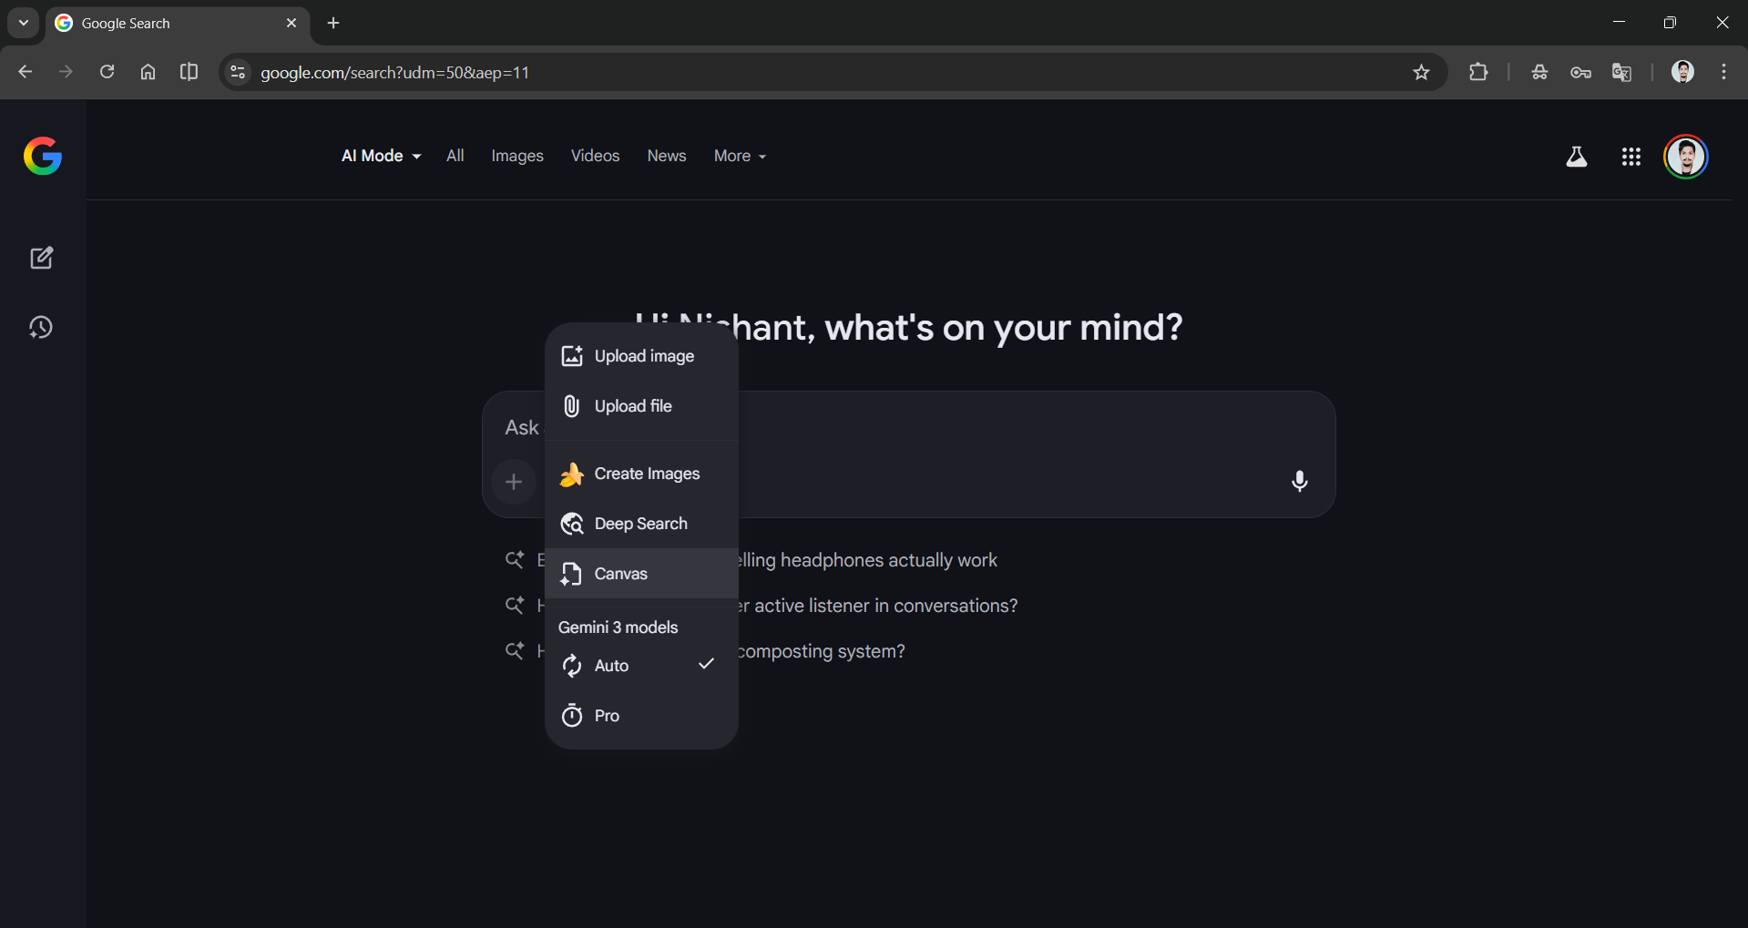
Task: Open the More search options dropdown
Action: [739, 156]
